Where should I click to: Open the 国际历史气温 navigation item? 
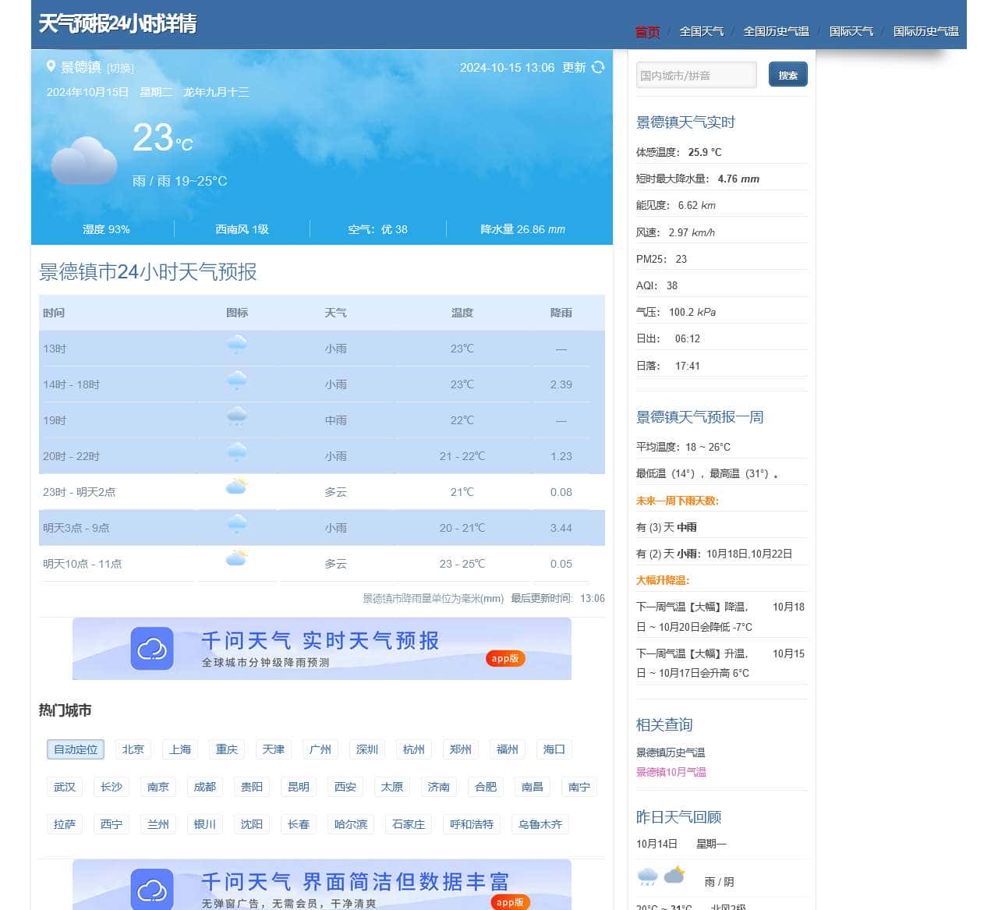pos(927,31)
